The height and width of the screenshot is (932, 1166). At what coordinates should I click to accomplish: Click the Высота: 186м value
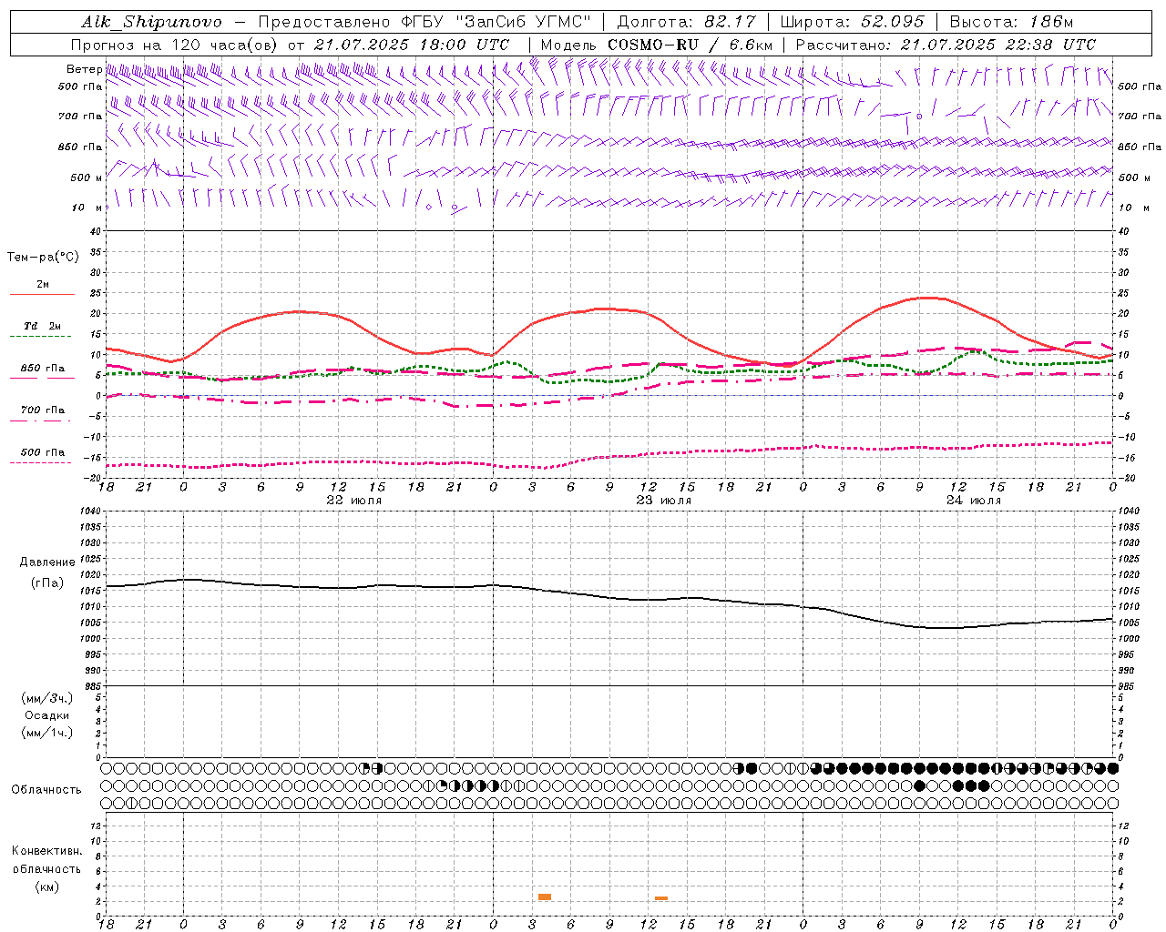click(1011, 22)
